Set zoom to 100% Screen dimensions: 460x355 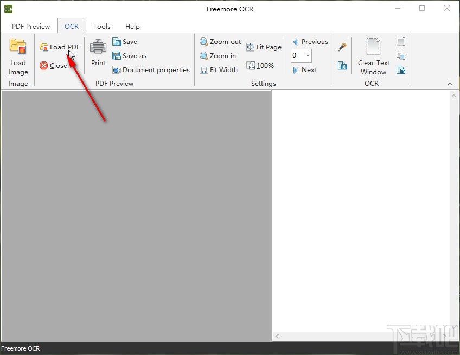click(260, 66)
